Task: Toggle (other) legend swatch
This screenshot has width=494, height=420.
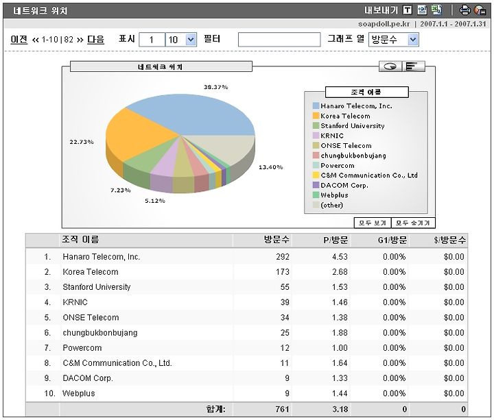Action: point(316,205)
